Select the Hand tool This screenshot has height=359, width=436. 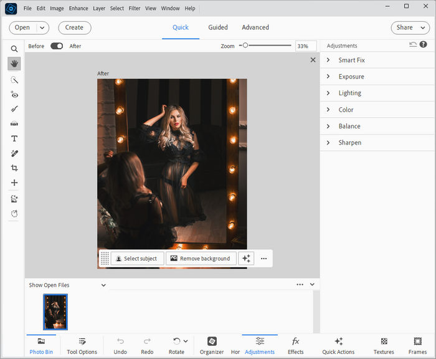(14, 64)
